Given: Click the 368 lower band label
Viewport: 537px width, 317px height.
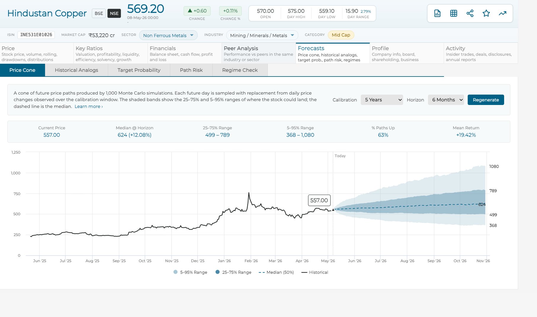Looking at the screenshot, I should 493,225.
